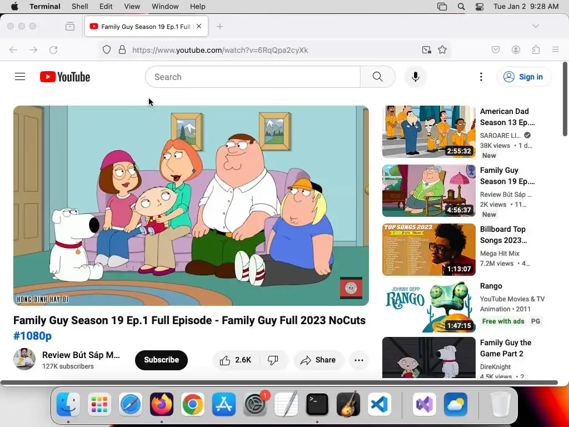This screenshot has height=427, width=569.
Task: Click the search magnifier button
Action: tap(378, 77)
